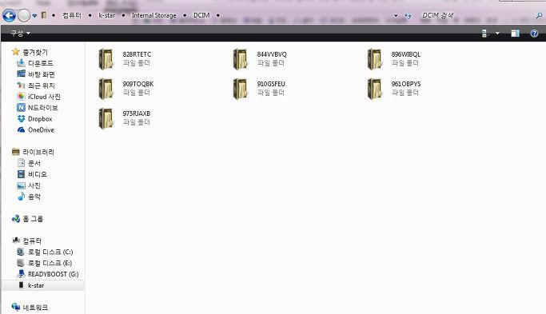Image resolution: width=546 pixels, height=314 pixels.
Task: Open 바탕 화면 in the navigation pane
Action: tap(42, 74)
